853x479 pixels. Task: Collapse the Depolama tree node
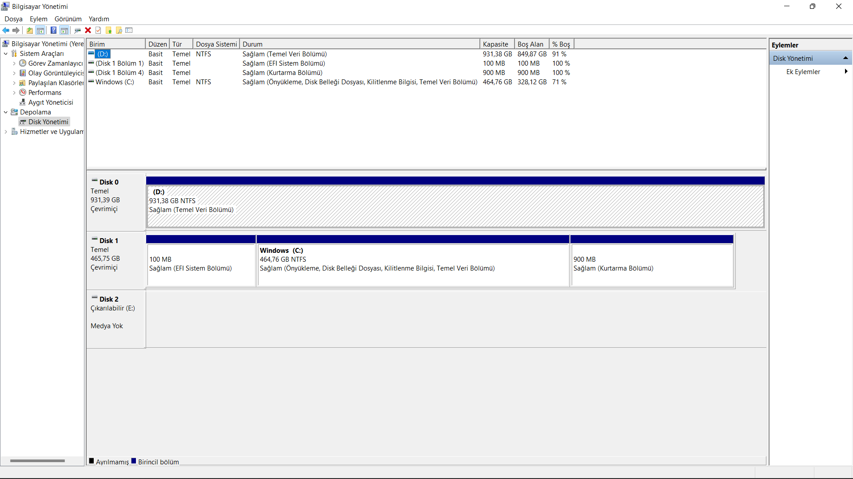point(6,112)
